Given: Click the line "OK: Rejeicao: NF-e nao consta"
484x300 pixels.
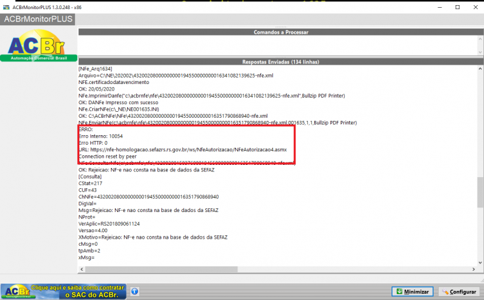Looking at the screenshot, I should pyautogui.click(x=146, y=170).
